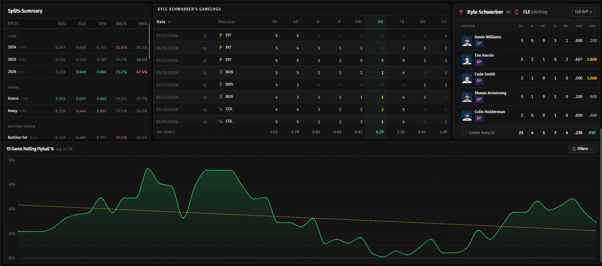
Task: Click the SP badge under Gavin Williams
Action: coord(478,44)
